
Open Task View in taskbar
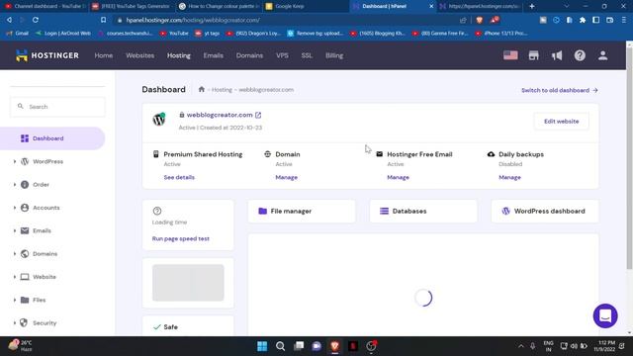(299, 346)
